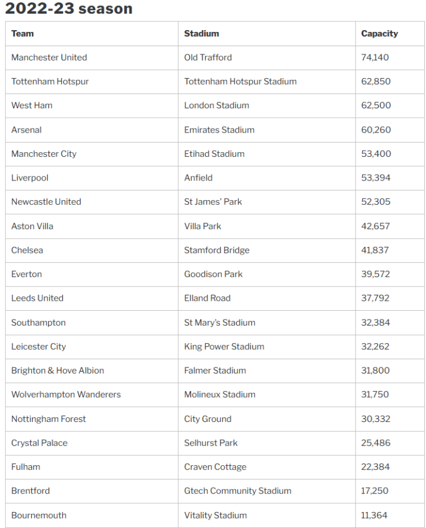This screenshot has height=528, width=426.
Task: Click the Stamford Bridge stadium cell
Action: [x=217, y=250]
